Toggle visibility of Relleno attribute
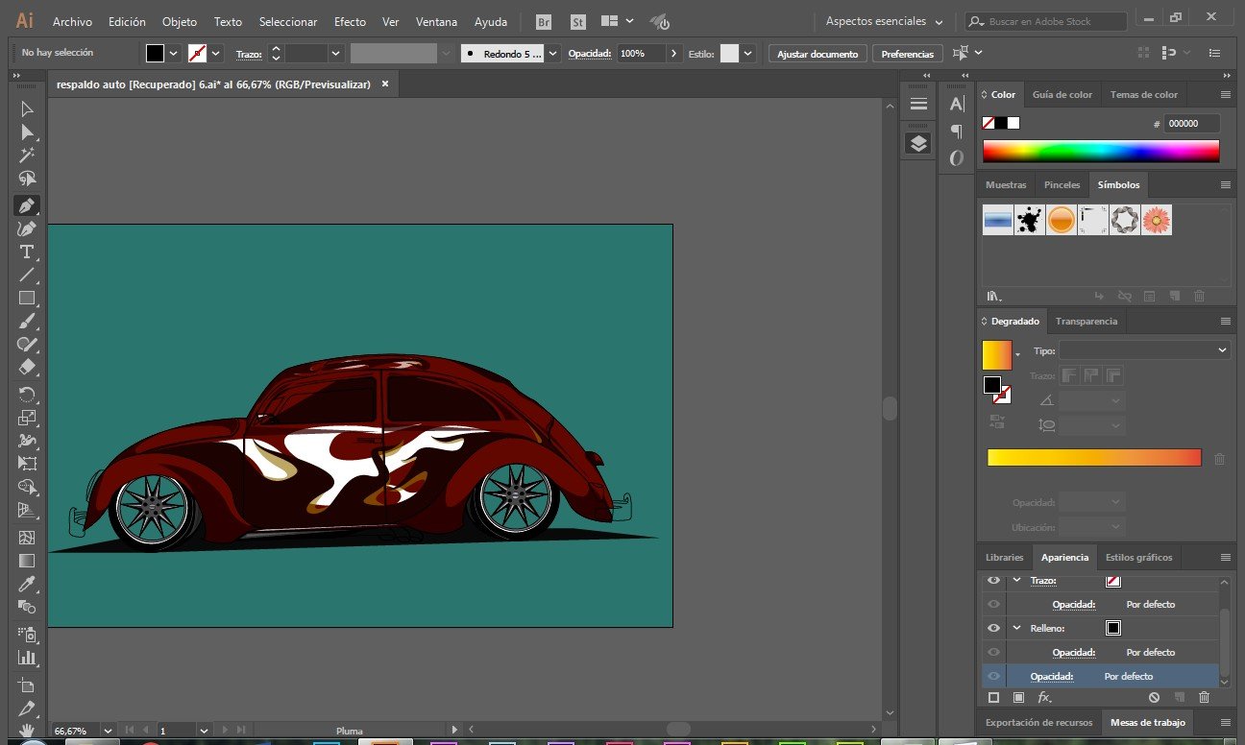Screen dimensions: 1245x745 (x=993, y=628)
